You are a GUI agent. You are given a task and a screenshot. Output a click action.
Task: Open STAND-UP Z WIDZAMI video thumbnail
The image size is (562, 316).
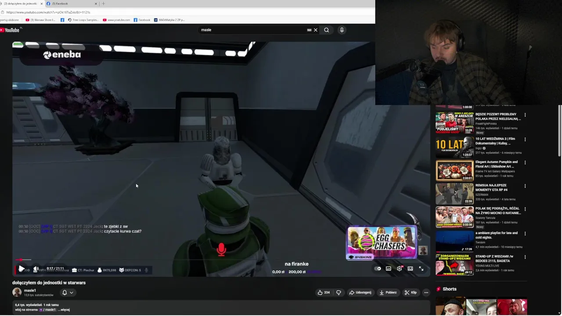coord(454,264)
